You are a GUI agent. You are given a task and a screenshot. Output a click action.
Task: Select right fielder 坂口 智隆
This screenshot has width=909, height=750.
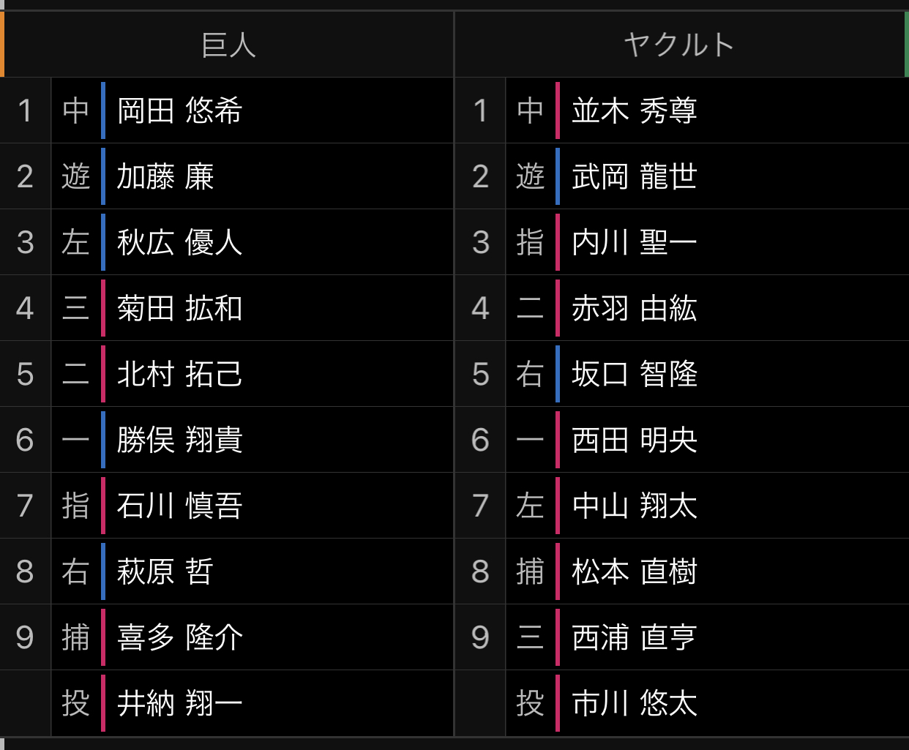click(635, 374)
